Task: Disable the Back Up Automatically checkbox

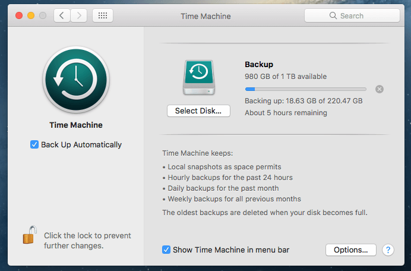Action: [34, 144]
